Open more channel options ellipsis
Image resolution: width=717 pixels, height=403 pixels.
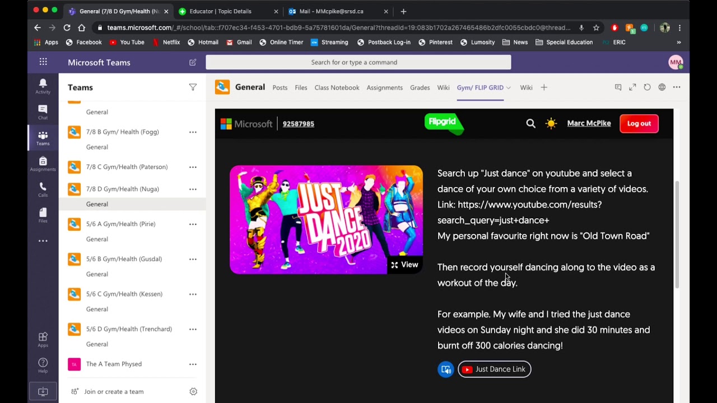677,87
